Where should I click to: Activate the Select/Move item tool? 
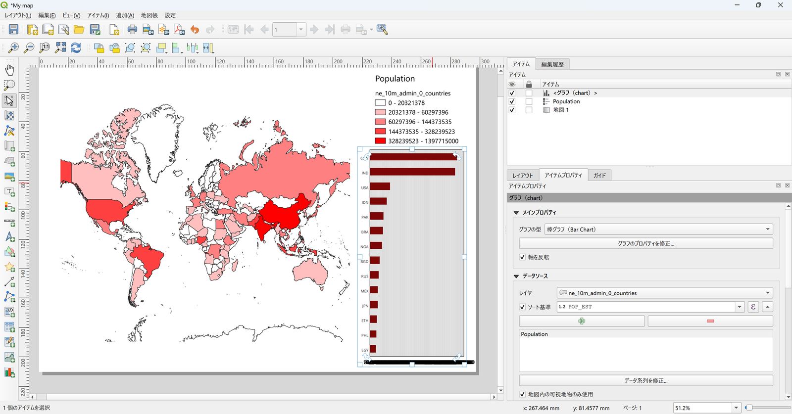click(x=9, y=100)
